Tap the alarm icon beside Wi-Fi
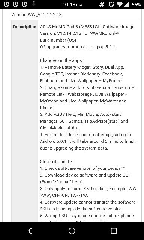 pos(111,4)
